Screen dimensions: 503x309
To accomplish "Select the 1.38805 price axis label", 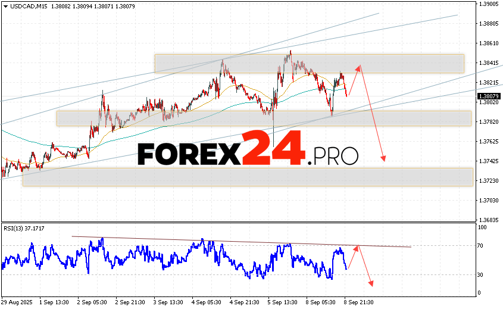I will (489, 24).
